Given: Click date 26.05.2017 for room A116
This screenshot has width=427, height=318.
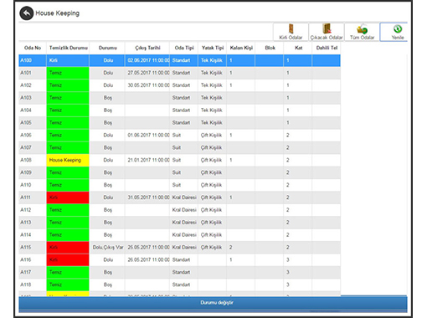Looking at the screenshot, I should (148, 260).
